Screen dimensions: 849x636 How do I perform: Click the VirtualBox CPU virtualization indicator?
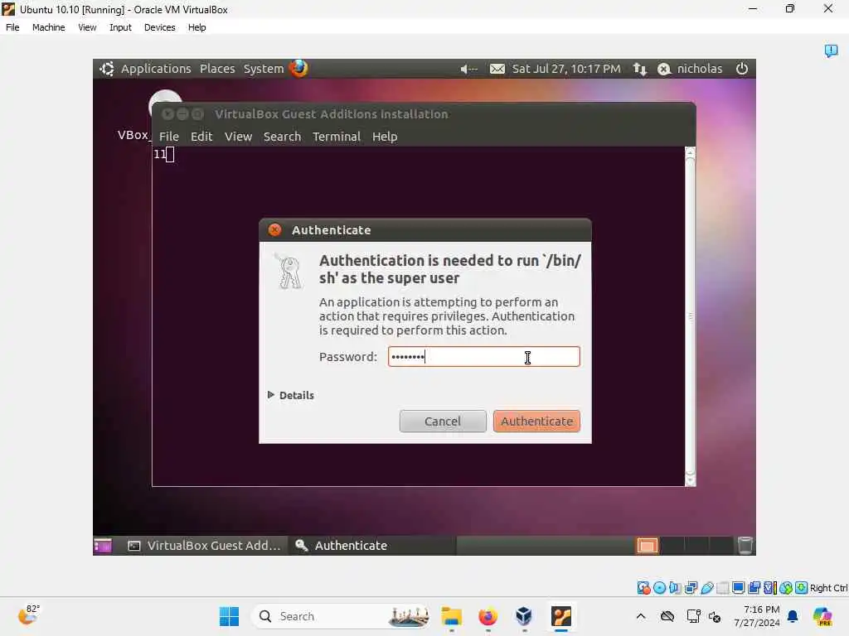(x=770, y=588)
